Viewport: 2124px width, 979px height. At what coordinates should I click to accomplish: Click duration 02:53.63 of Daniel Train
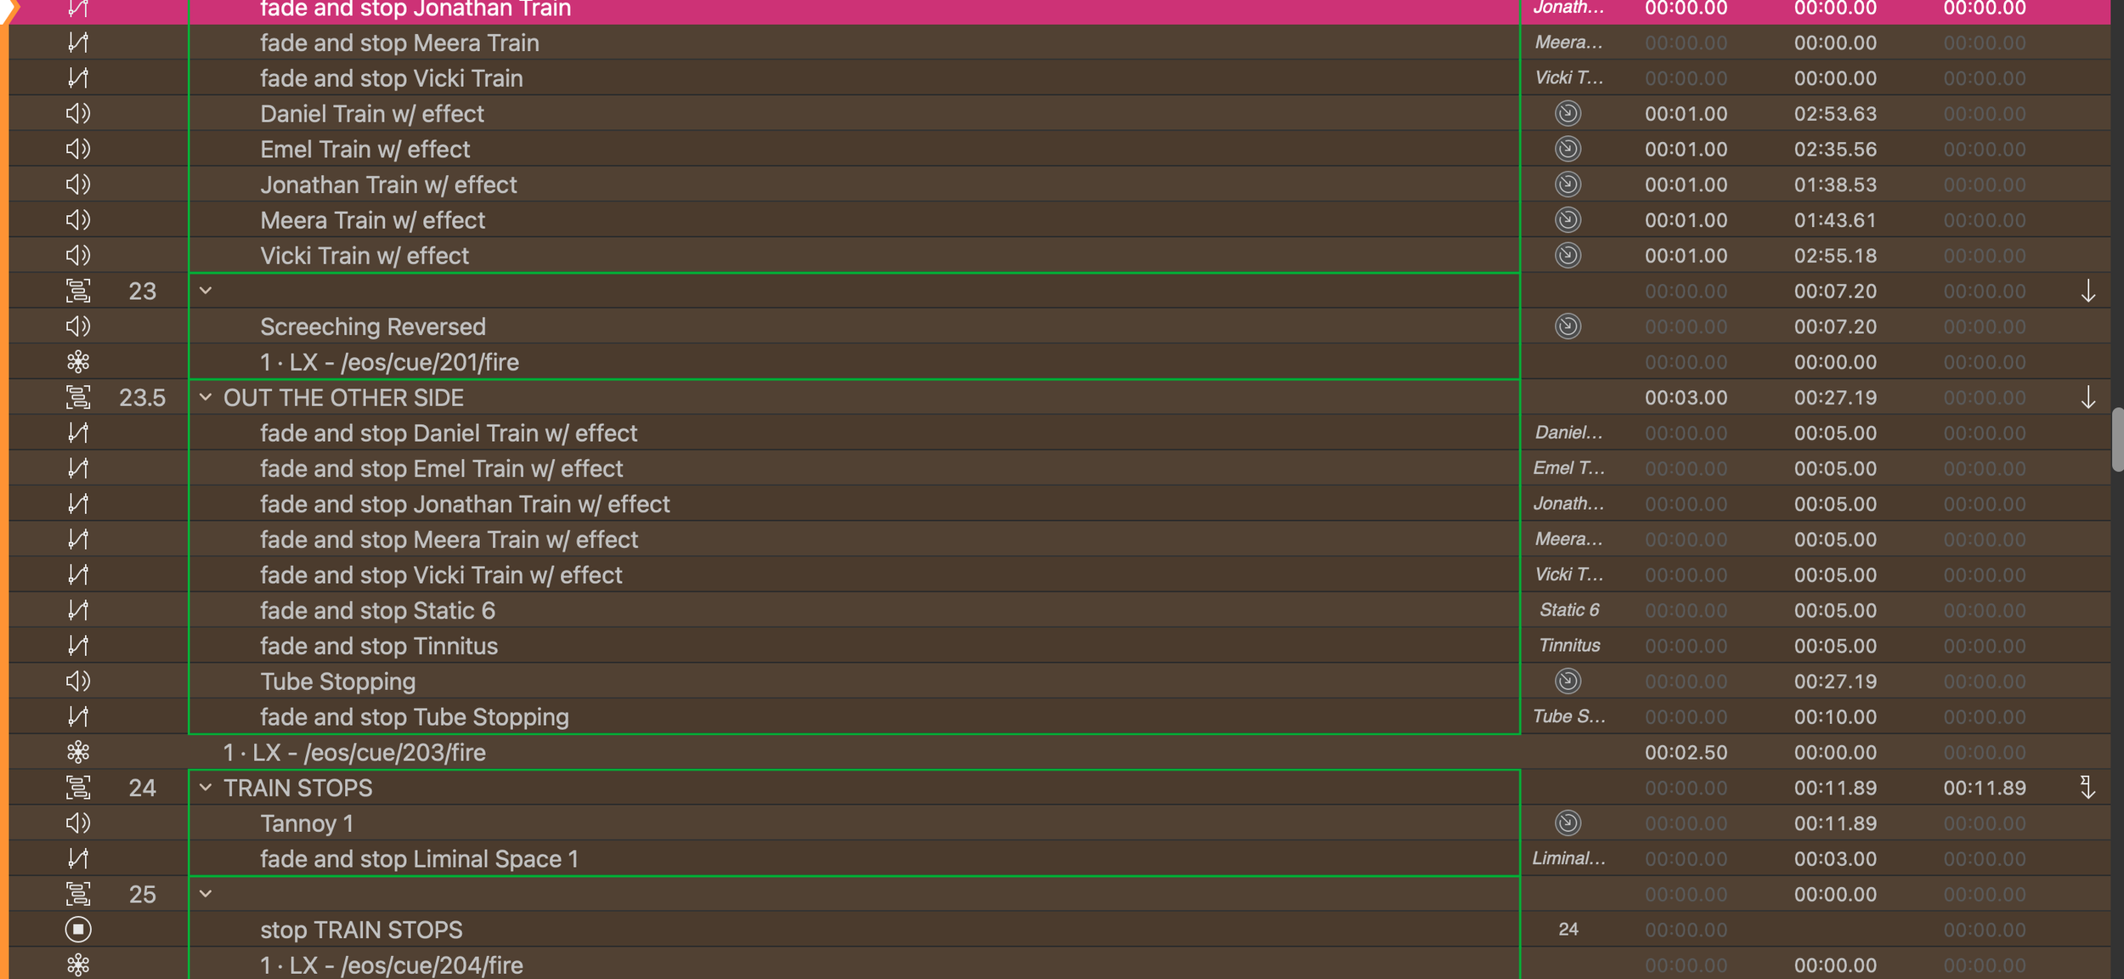tap(1835, 114)
